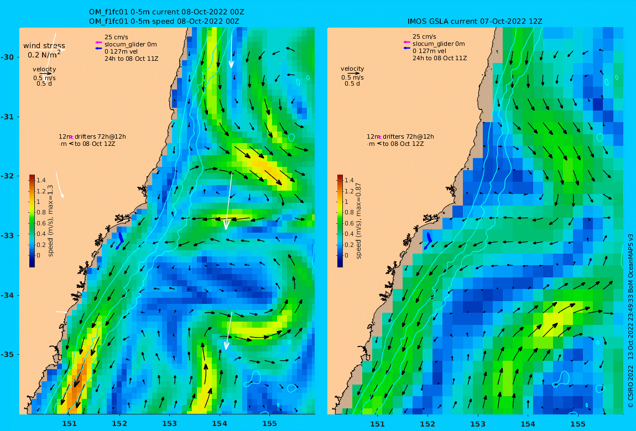Click the velocity scale arrow in right map

(353, 73)
